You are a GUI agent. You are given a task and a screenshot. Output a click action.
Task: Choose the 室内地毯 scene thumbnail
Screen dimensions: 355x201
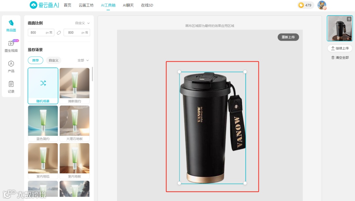[43, 161]
